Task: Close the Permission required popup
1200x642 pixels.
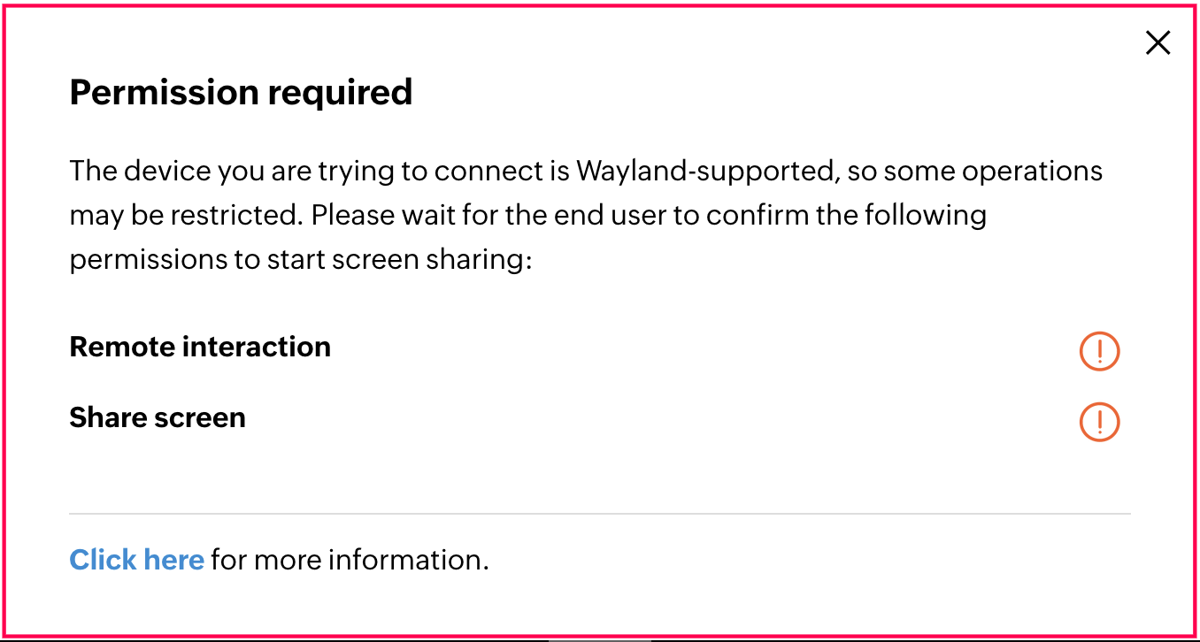Action: point(1158,42)
